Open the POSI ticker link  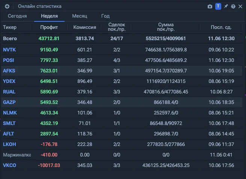pos(9,60)
